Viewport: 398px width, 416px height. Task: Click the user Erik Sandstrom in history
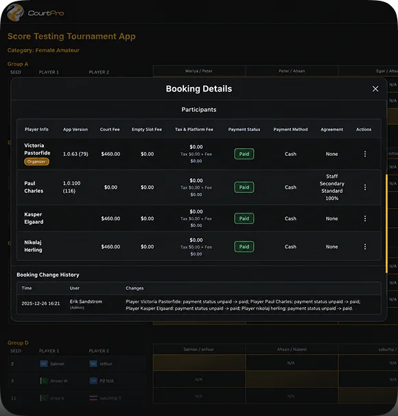click(x=86, y=301)
